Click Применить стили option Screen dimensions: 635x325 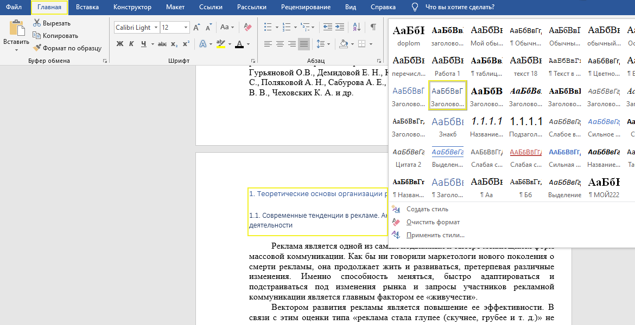(x=435, y=235)
